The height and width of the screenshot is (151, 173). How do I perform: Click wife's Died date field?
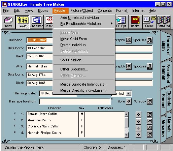click(39, 83)
